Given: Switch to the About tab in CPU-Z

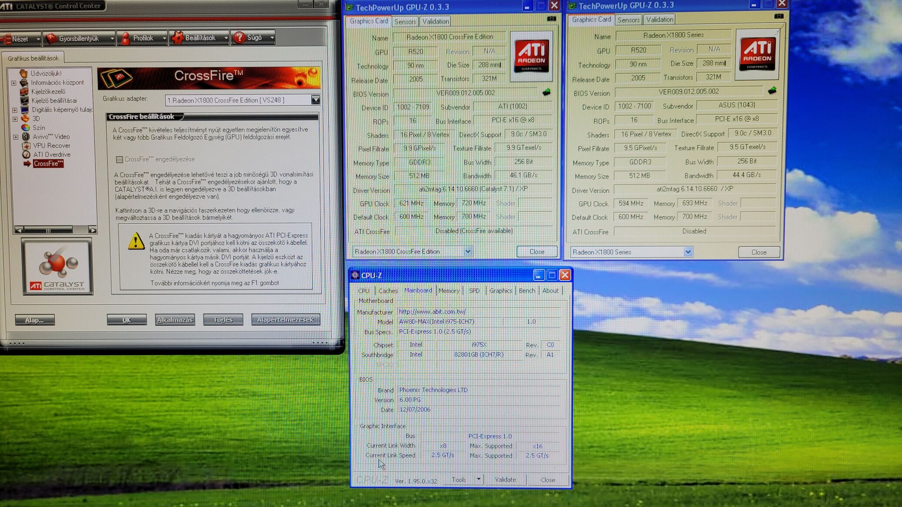Looking at the screenshot, I should pos(550,291).
